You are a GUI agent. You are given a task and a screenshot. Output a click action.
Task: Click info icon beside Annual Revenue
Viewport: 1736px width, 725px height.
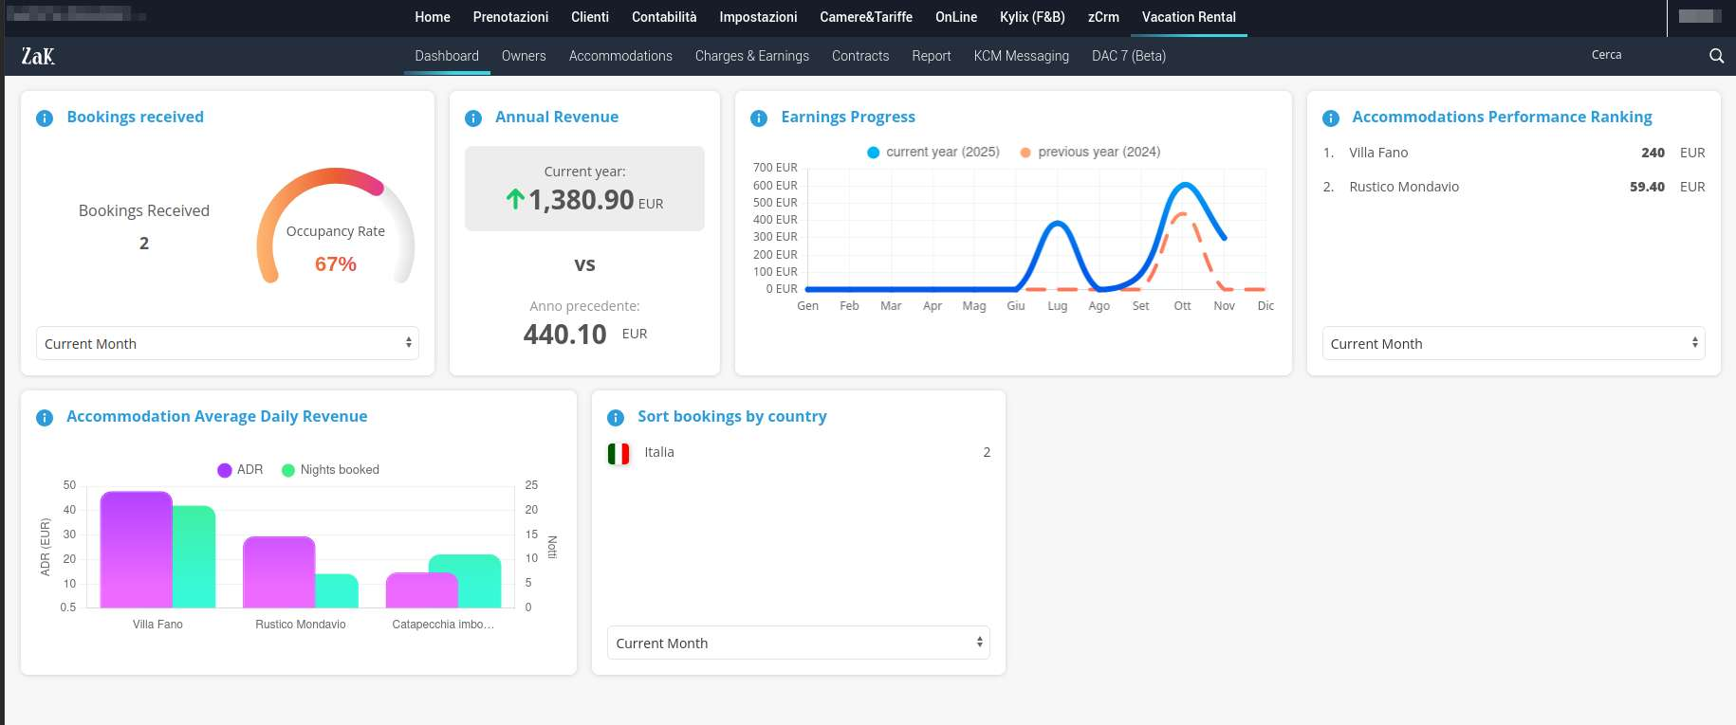473,118
